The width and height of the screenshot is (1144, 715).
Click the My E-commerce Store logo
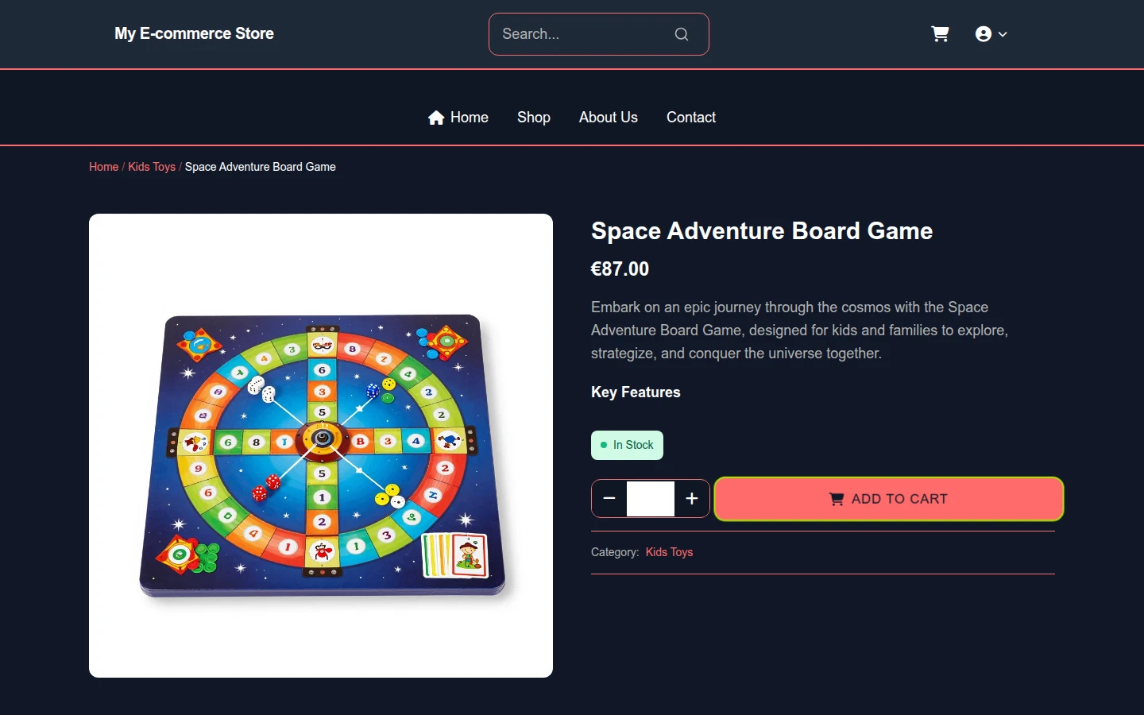click(195, 34)
